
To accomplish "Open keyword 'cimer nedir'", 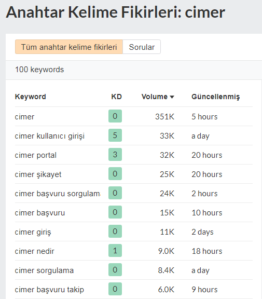I will pos(34,251).
